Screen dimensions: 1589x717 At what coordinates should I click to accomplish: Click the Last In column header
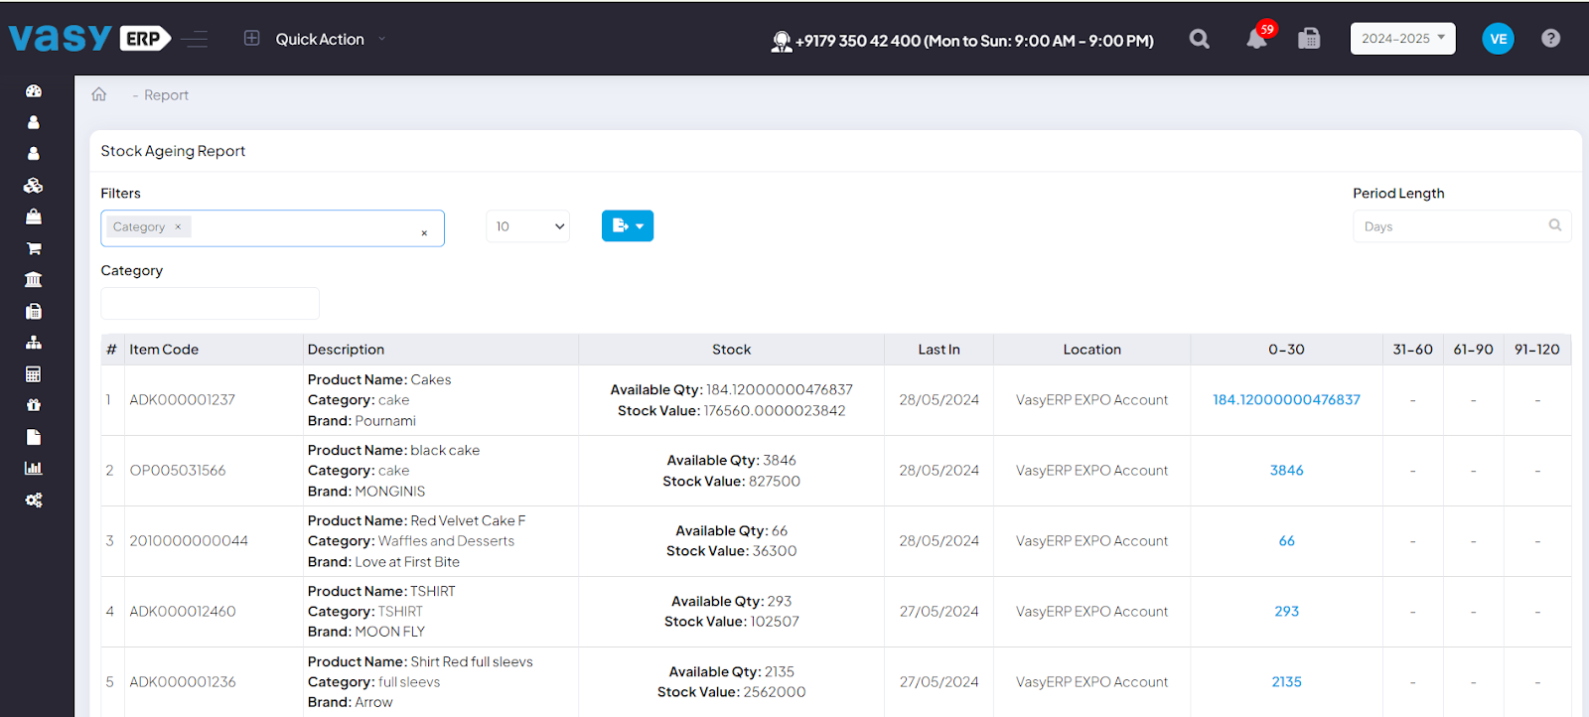939,350
